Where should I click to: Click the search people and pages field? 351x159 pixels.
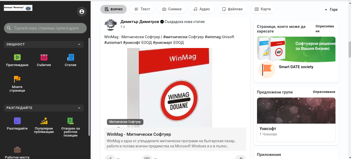(45, 28)
